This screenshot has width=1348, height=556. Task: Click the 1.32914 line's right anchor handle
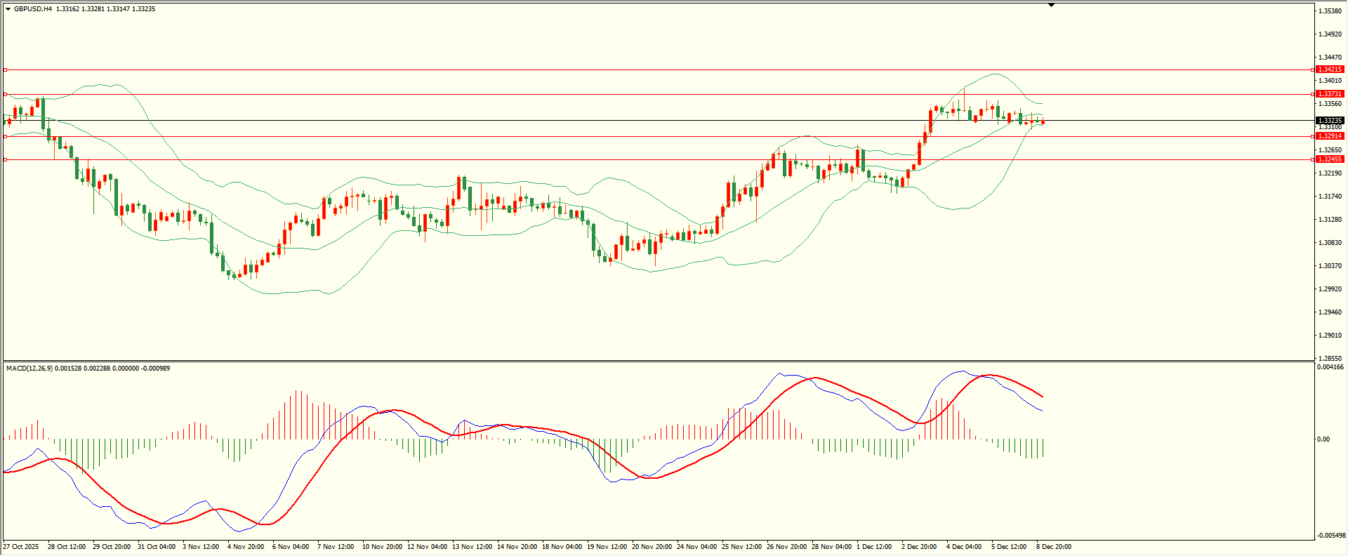click(x=1313, y=136)
